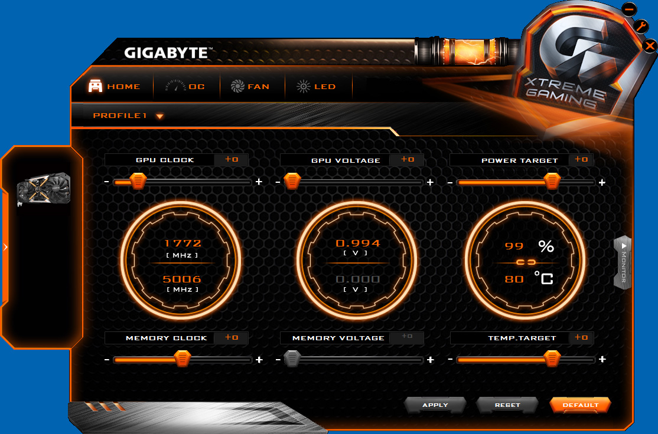Click the 5006 MHz memory clock value
Image resolution: width=658 pixels, height=434 pixels.
click(182, 279)
